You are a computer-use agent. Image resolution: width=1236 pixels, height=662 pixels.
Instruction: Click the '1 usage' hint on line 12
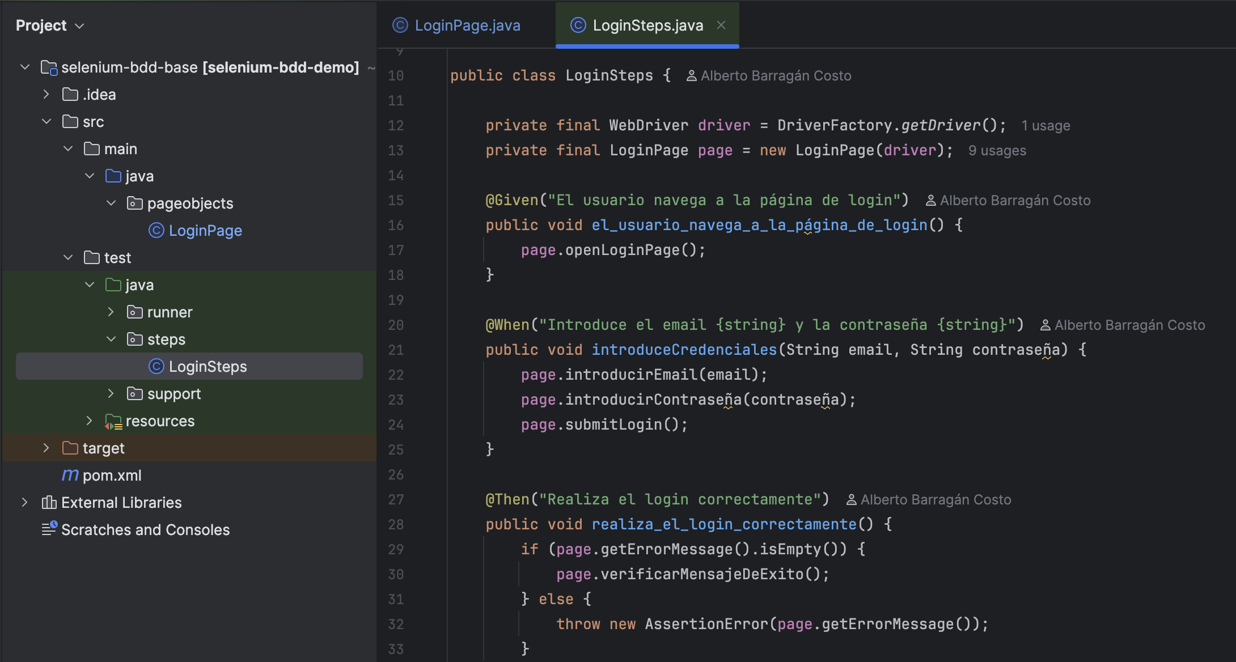click(x=1046, y=126)
